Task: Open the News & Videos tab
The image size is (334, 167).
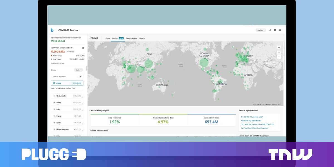Action: click(131, 38)
